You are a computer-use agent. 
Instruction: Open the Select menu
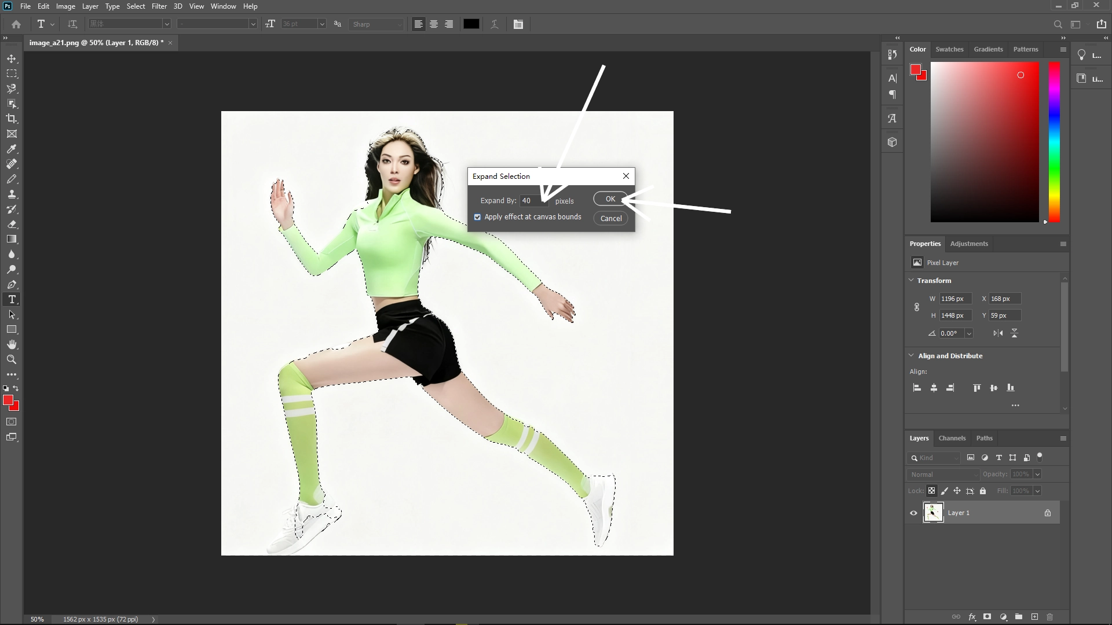tap(136, 6)
